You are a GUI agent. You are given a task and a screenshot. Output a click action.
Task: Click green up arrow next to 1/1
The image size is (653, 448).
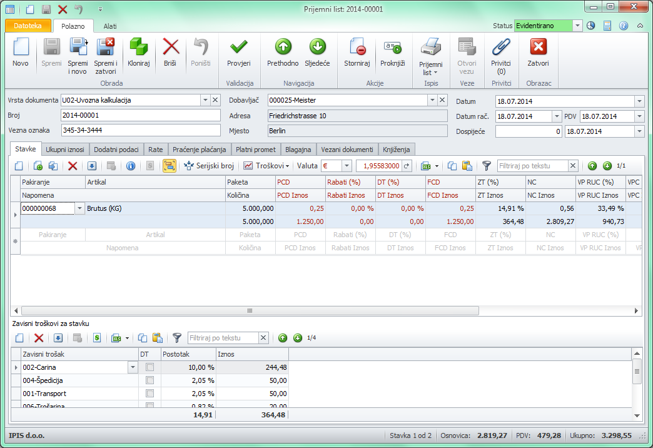[592, 166]
